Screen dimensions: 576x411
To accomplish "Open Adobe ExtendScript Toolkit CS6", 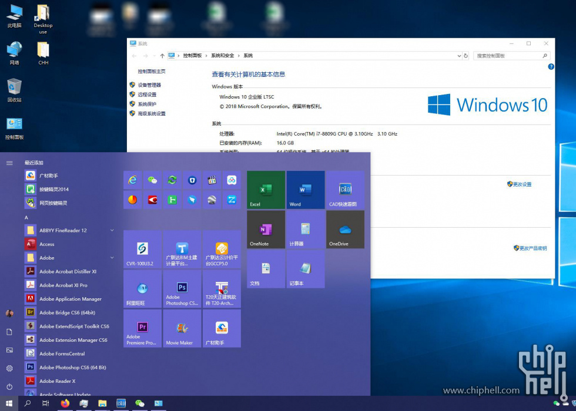I will (x=70, y=326).
